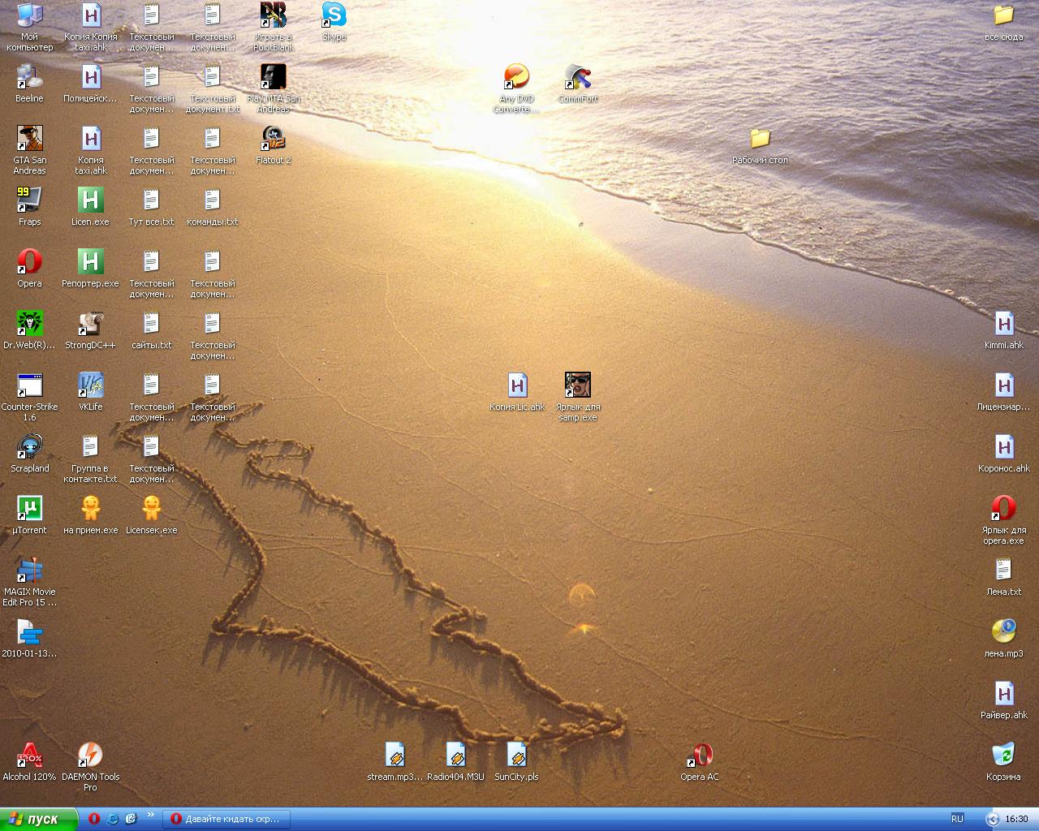
Task: Click the third Quick Launch icon beside Internet Explorer
Action: click(131, 819)
